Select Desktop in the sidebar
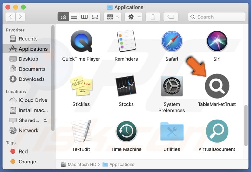The image size is (251, 172). (x=27, y=59)
